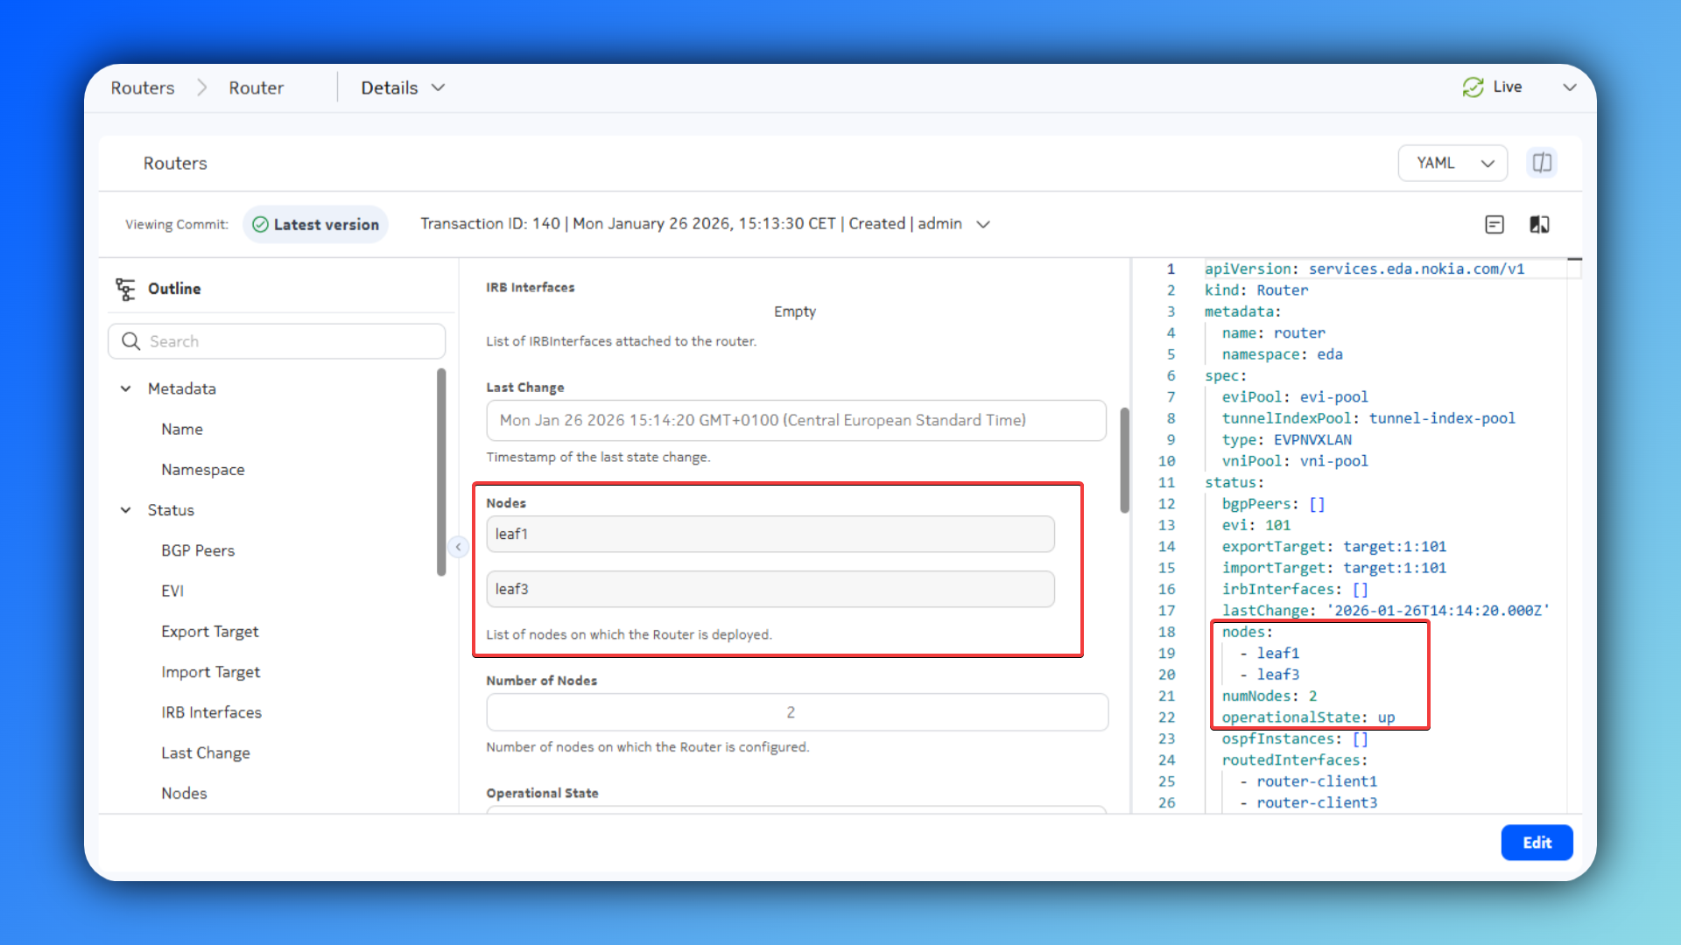Collapse the Status tree section
This screenshot has height=945, width=1681.
126,510
